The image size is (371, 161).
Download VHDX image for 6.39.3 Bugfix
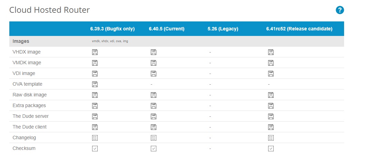(x=95, y=52)
